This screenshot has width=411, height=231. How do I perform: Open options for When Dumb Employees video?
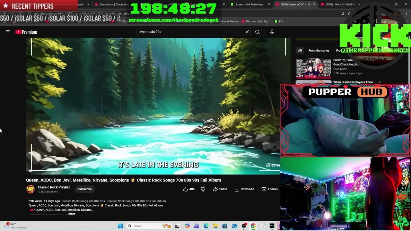tap(380, 82)
